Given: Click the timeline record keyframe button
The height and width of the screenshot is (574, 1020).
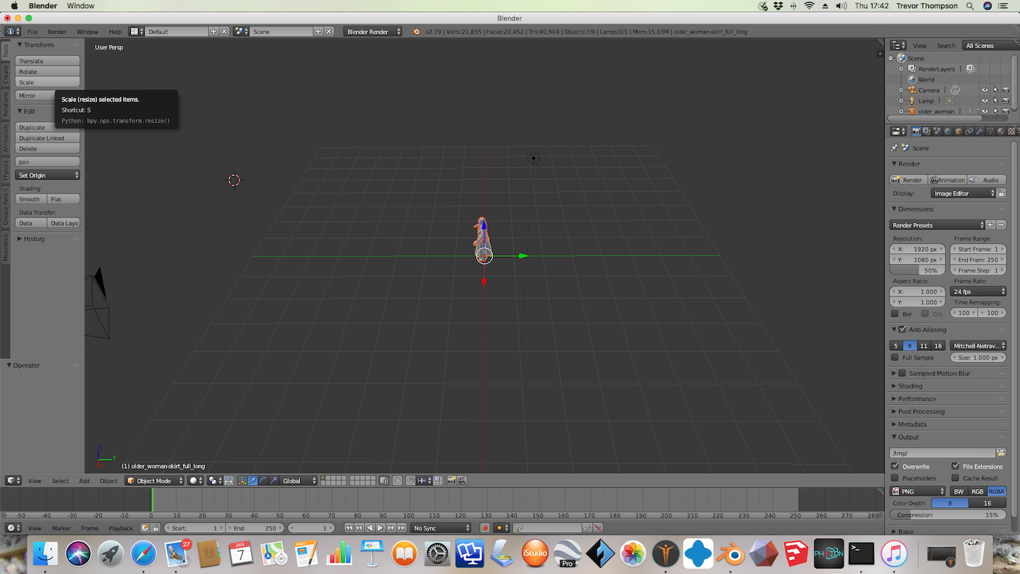Looking at the screenshot, I should point(485,528).
